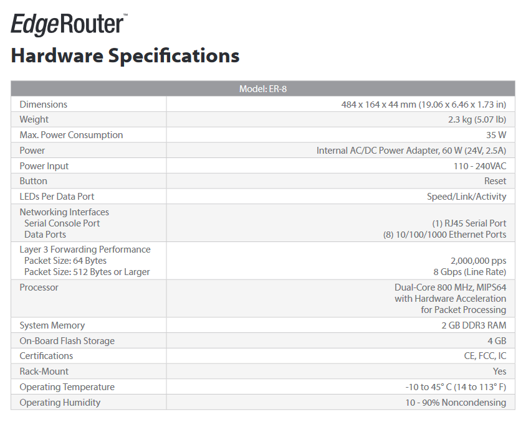Select the 8 Gbps (Line Rate) text
The width and height of the screenshot is (526, 425).
tap(470, 272)
